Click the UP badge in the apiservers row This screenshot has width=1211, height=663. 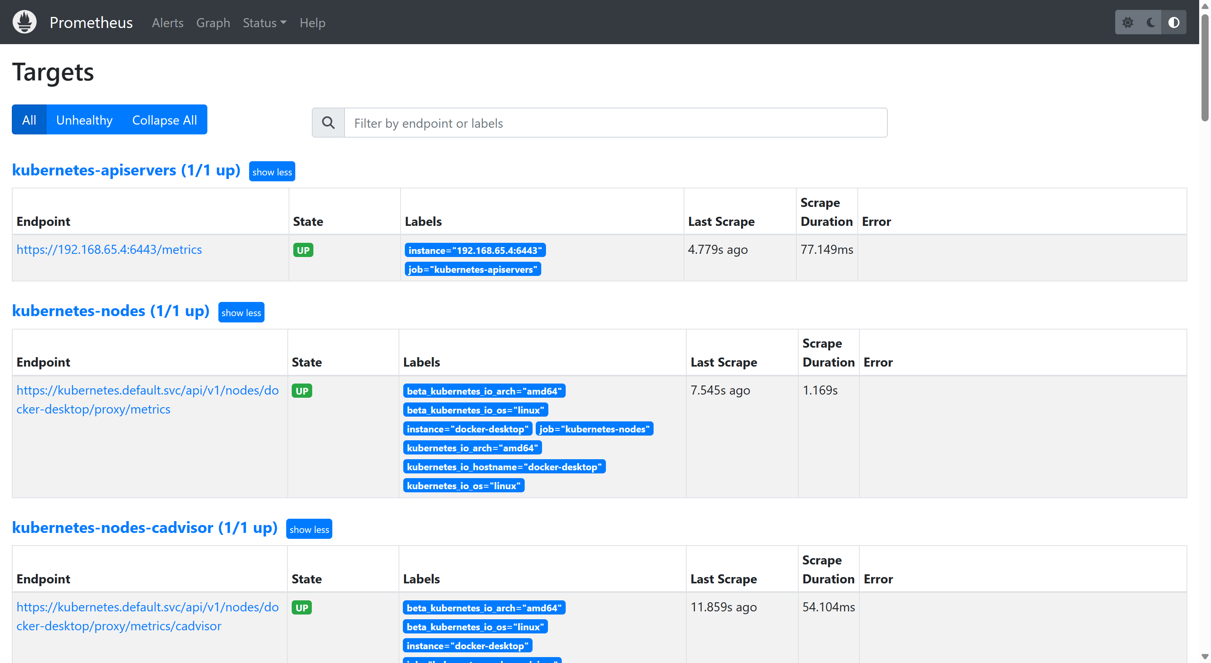(x=303, y=250)
